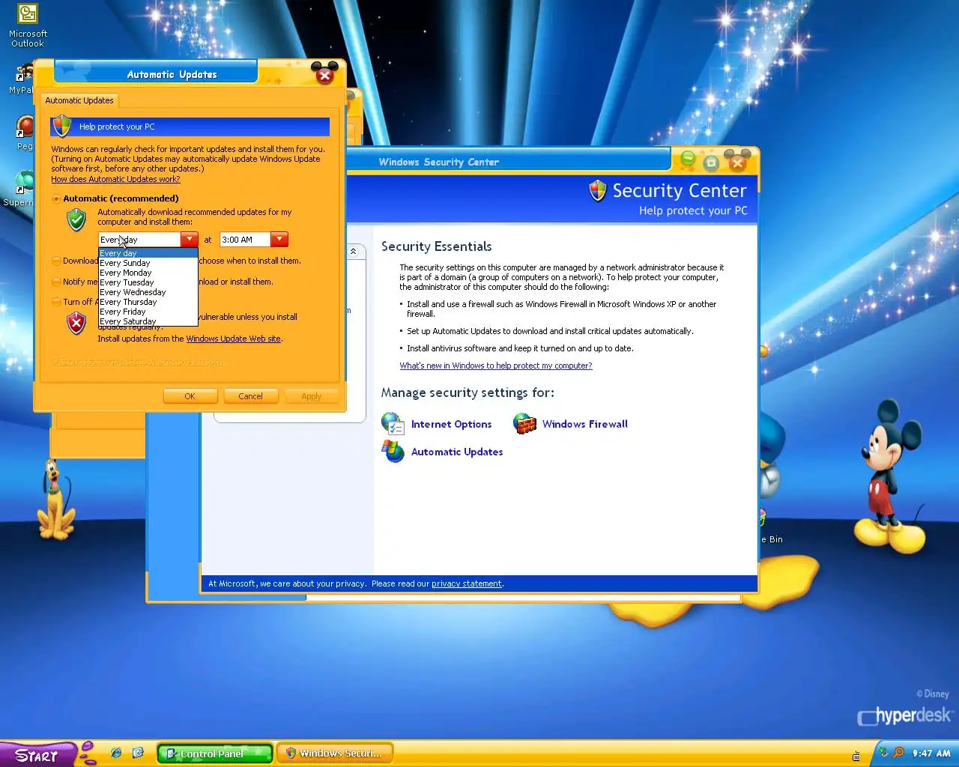Open Microsoft Outlook desktop shortcut
The height and width of the screenshot is (767, 959).
point(28,25)
